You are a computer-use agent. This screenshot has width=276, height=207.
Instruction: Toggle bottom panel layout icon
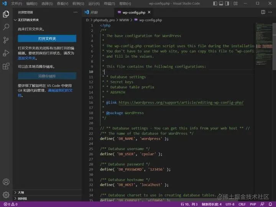click(221, 3)
